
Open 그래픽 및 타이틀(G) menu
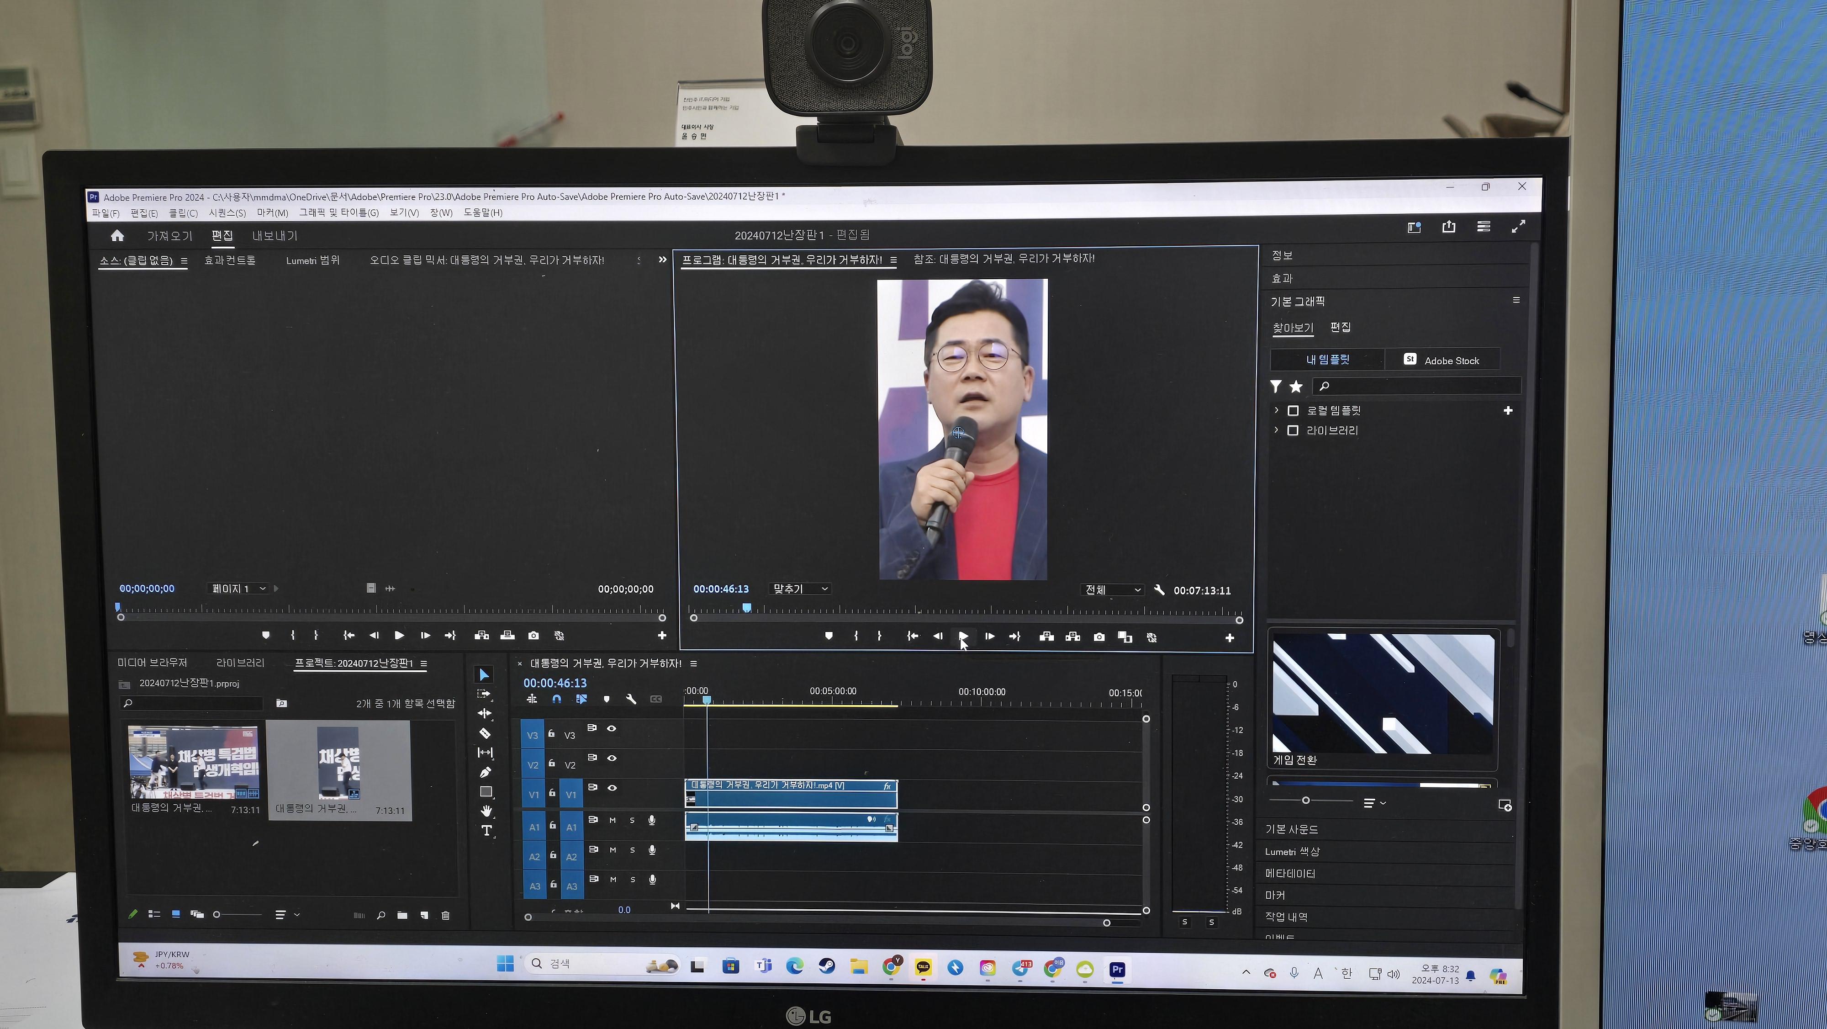click(x=338, y=212)
